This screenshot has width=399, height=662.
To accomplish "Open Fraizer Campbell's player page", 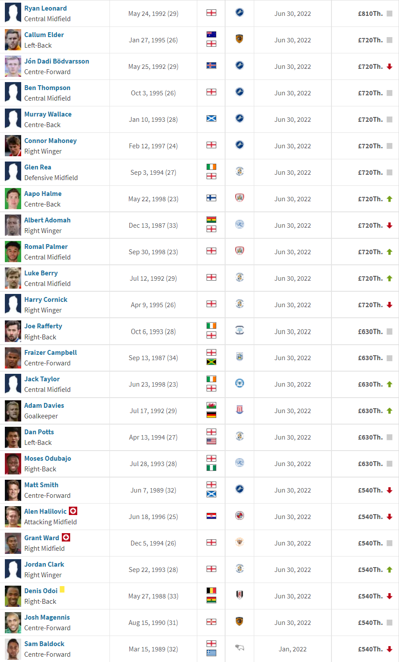I will point(50,353).
